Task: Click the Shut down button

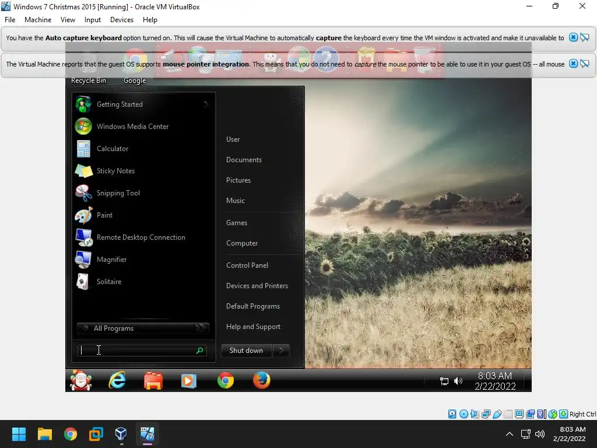Action: tap(247, 351)
